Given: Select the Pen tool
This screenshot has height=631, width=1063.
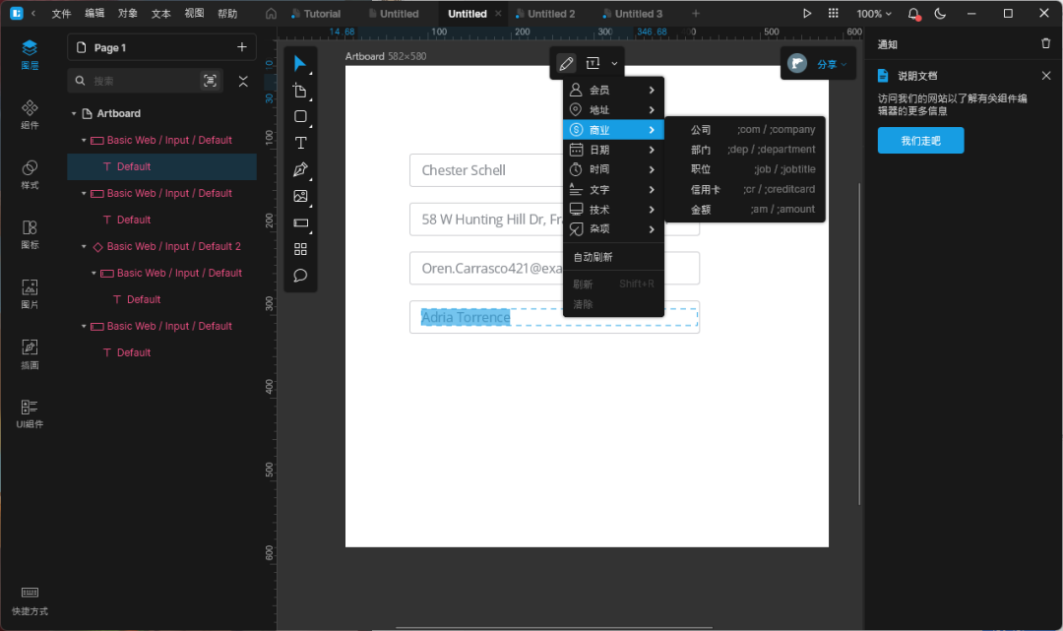Looking at the screenshot, I should [x=301, y=170].
